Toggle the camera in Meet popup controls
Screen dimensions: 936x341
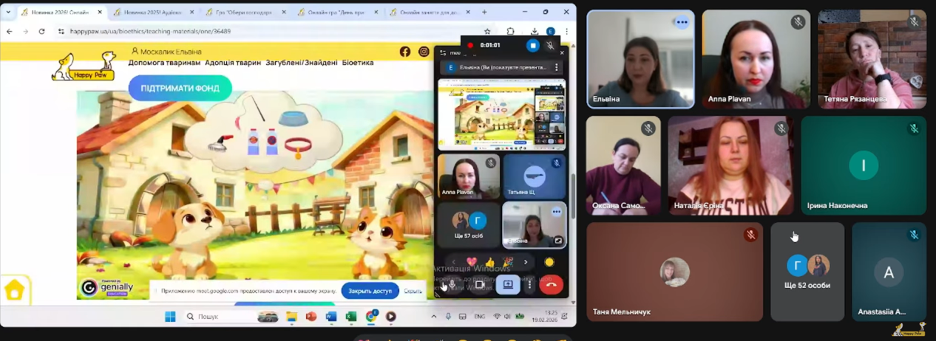(x=479, y=284)
